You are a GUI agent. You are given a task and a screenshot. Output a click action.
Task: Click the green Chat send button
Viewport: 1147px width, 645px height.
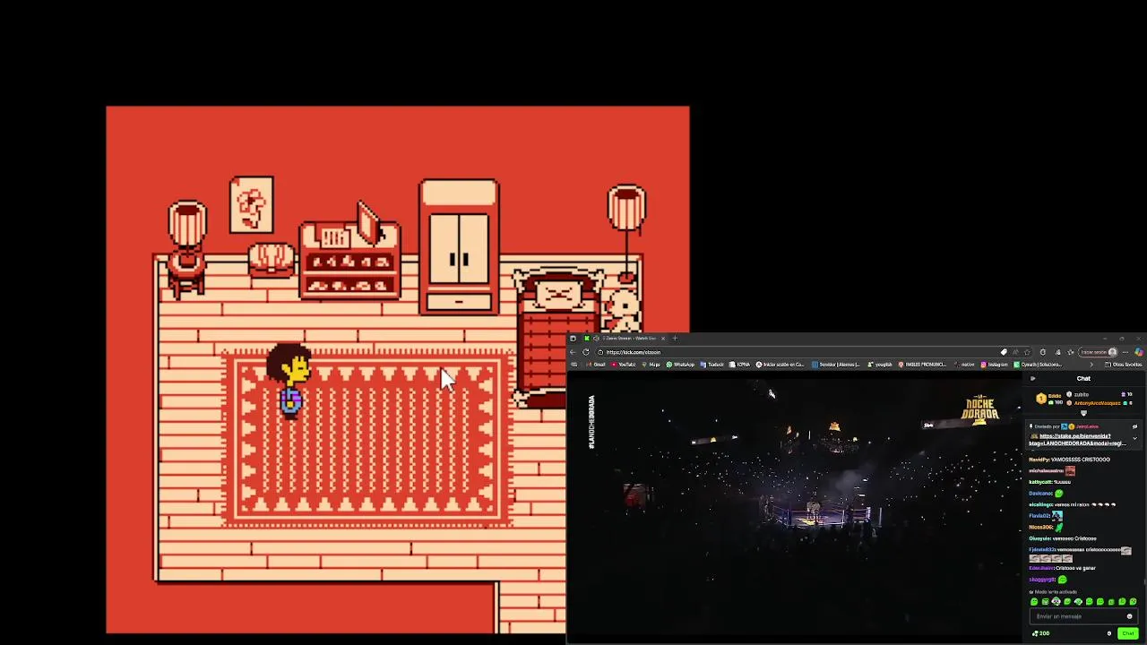[x=1128, y=633]
